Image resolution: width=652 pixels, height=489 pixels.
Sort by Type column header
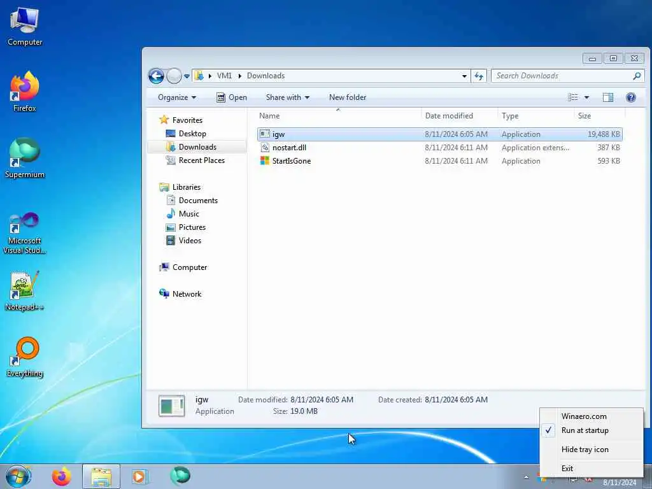pyautogui.click(x=535, y=116)
